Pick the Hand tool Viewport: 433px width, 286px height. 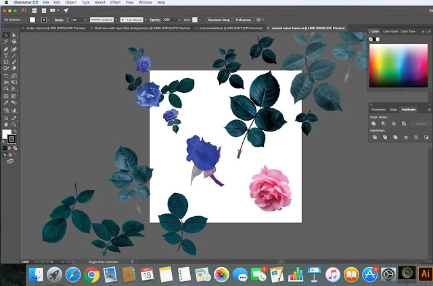[6, 125]
